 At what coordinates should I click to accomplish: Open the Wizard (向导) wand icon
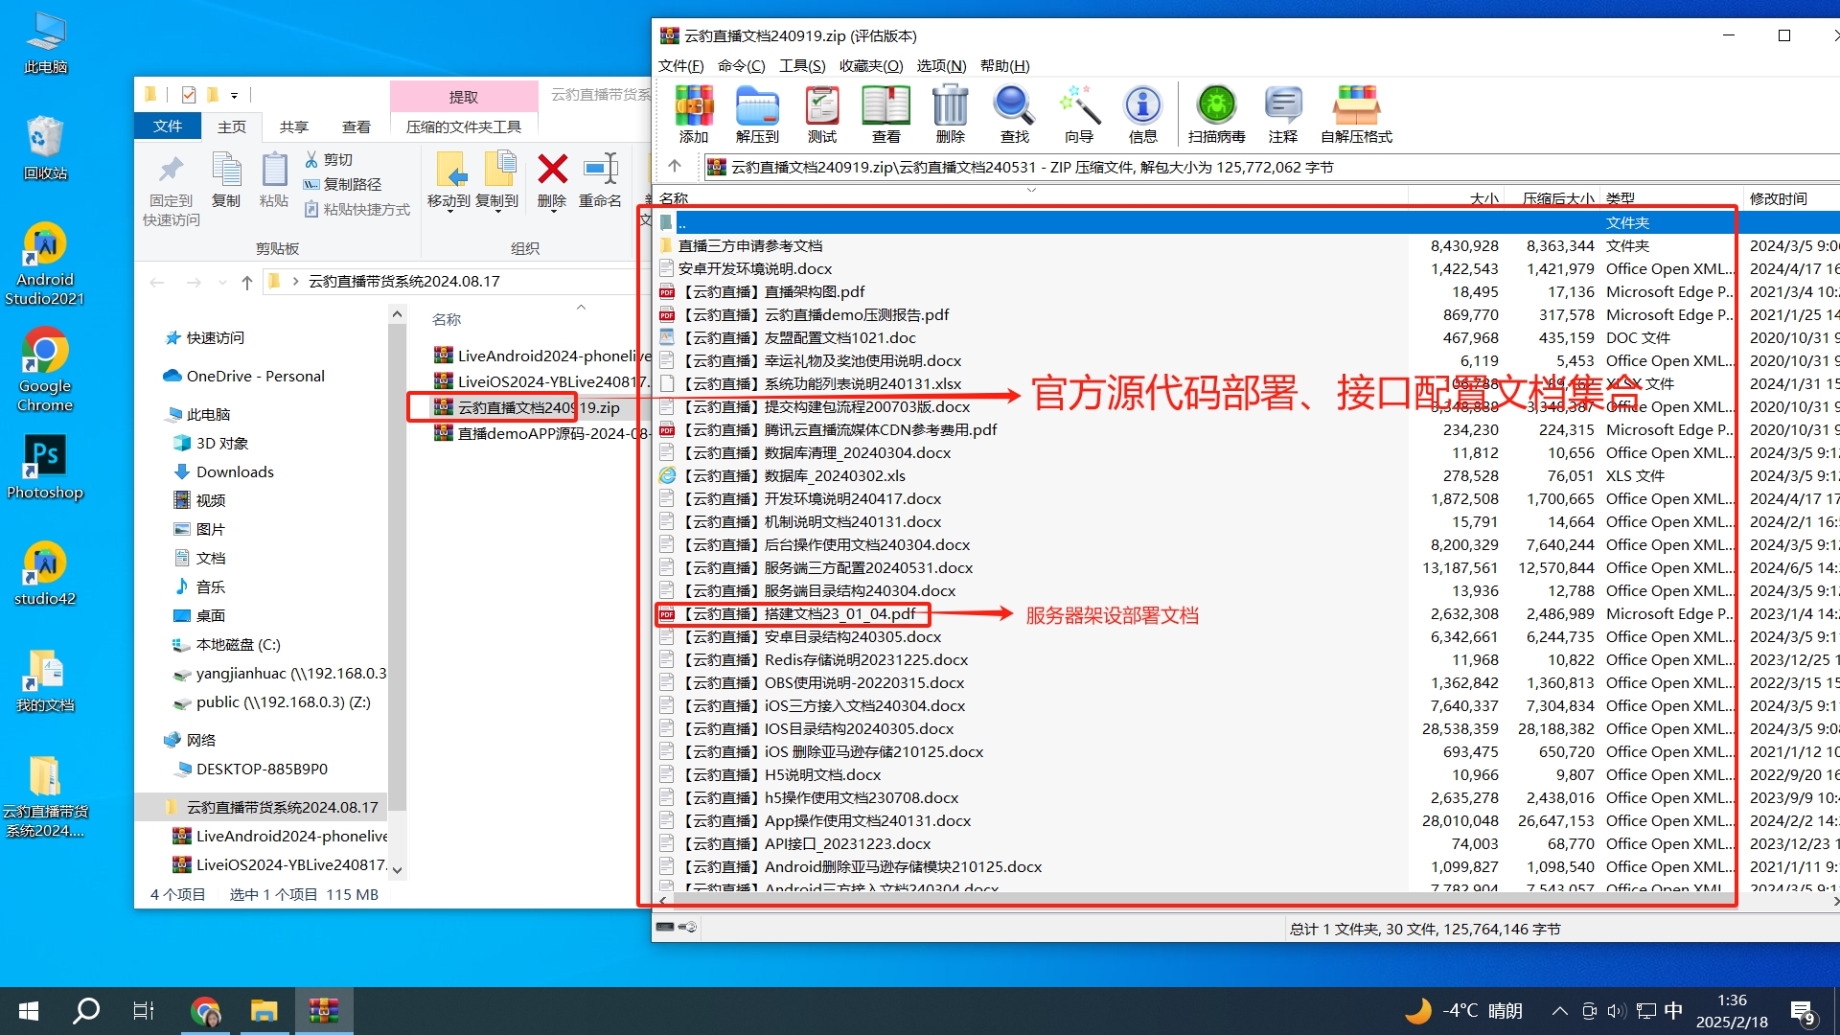coord(1078,114)
